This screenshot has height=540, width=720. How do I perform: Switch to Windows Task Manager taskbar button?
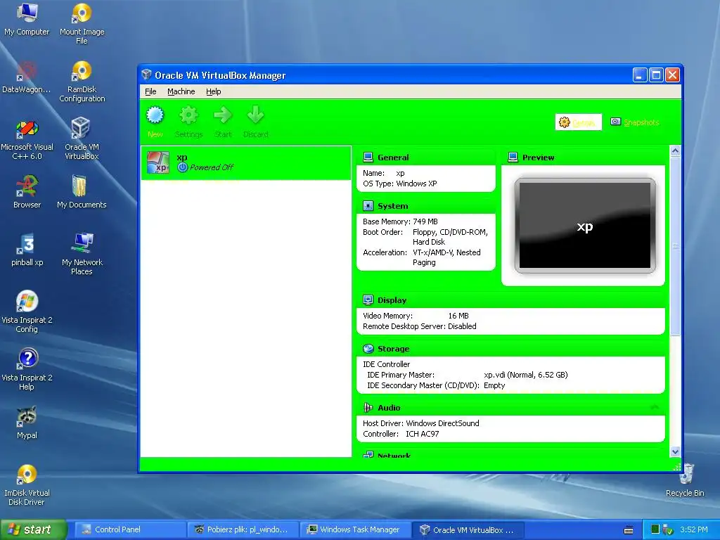tap(356, 529)
